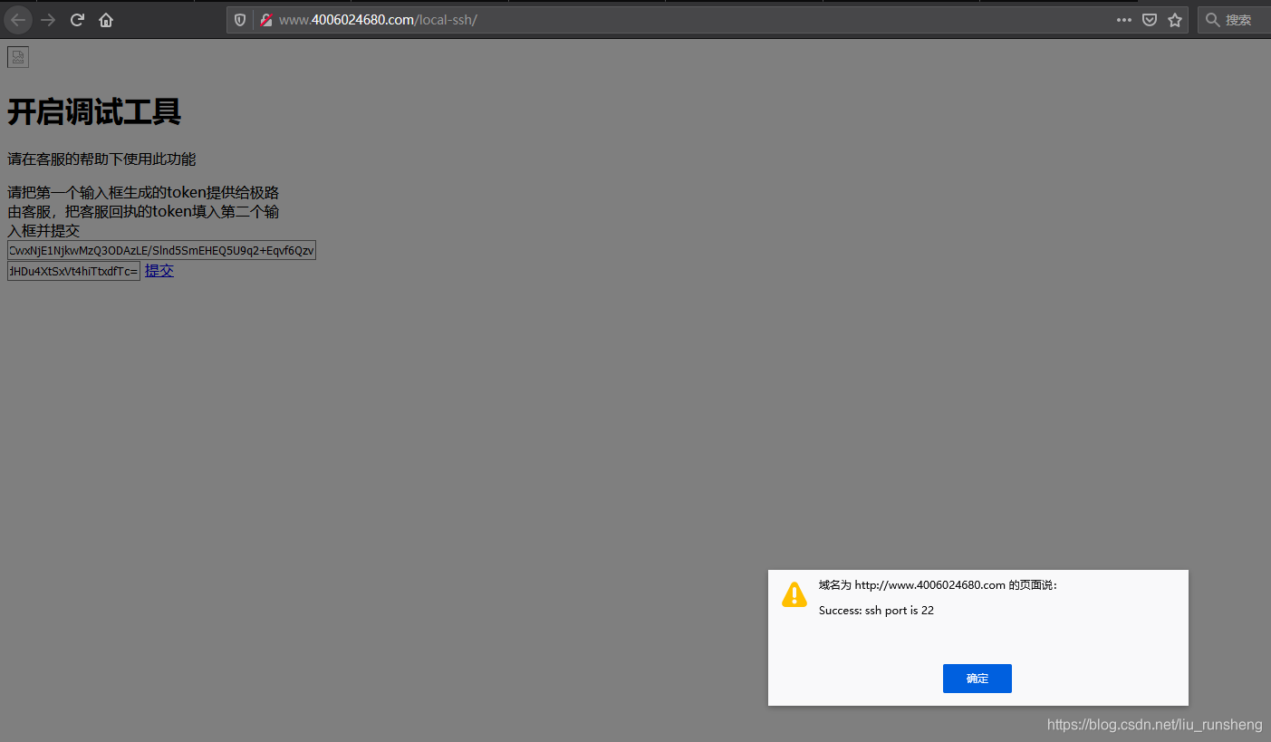Click the instruction paragraph mentioning 极路由客服
Viewport: 1271px width, 742px height.
143,212
